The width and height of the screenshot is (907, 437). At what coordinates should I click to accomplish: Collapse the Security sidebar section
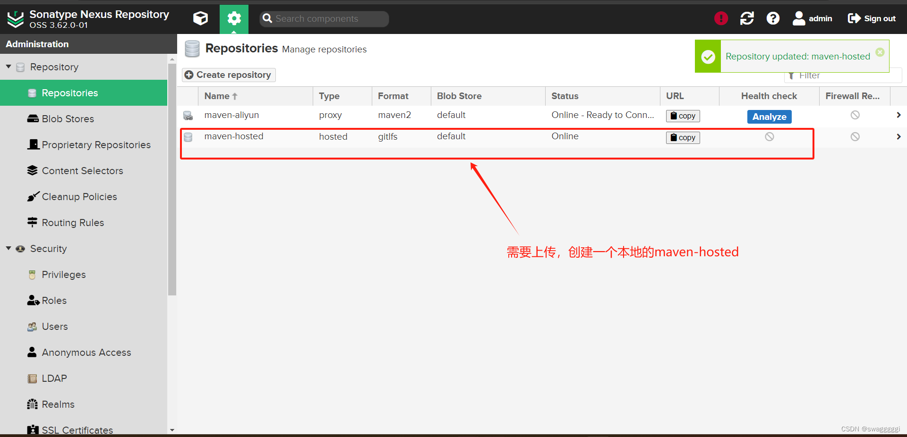point(8,248)
